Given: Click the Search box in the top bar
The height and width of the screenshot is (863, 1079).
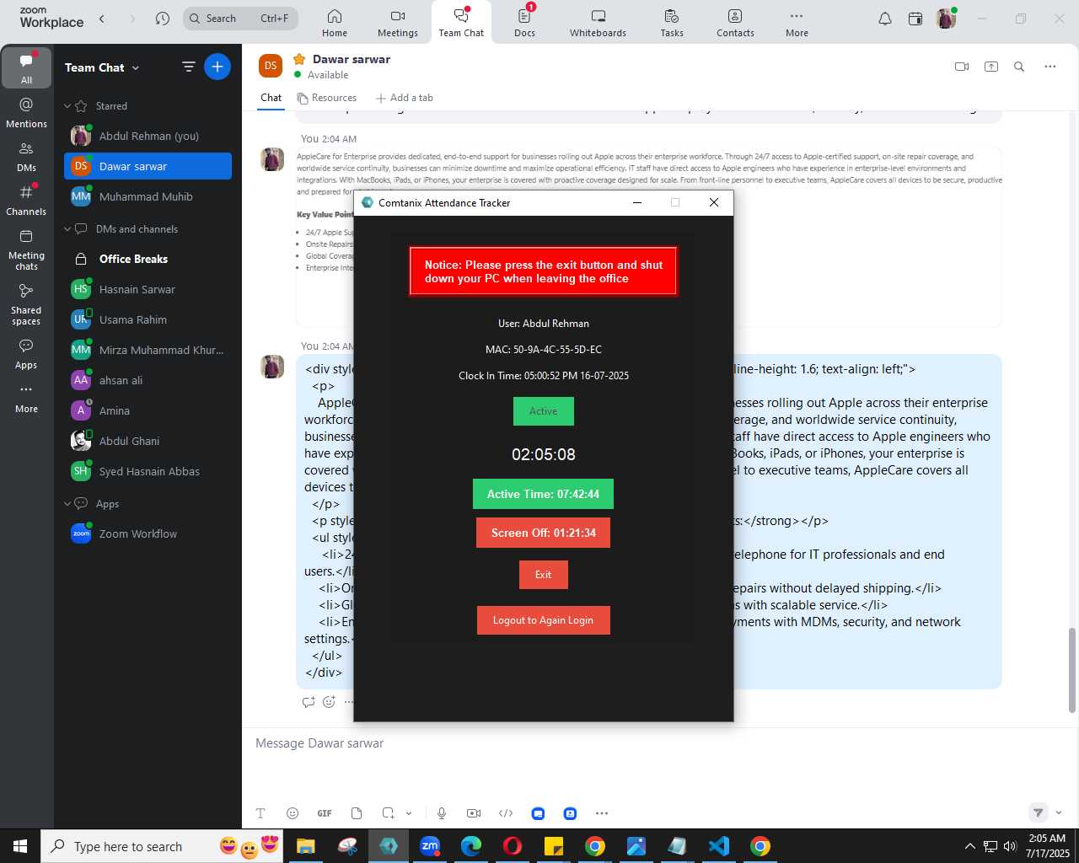Looking at the screenshot, I should [240, 19].
